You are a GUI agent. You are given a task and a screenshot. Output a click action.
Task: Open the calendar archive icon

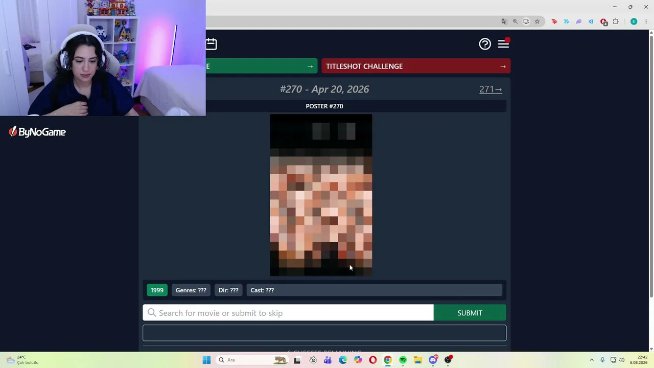211,44
